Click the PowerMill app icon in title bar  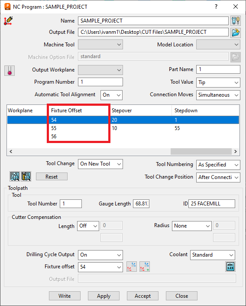point(7,7)
